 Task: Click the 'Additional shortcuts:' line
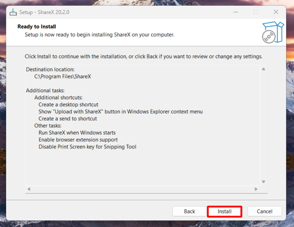(x=58, y=97)
